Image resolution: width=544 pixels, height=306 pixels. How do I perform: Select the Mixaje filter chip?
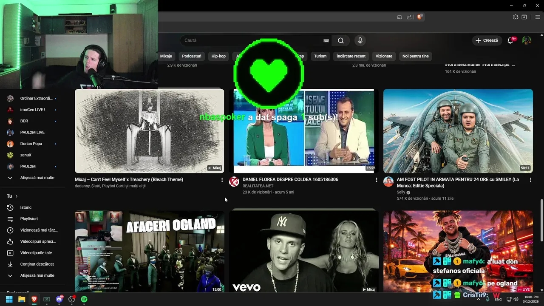166,56
